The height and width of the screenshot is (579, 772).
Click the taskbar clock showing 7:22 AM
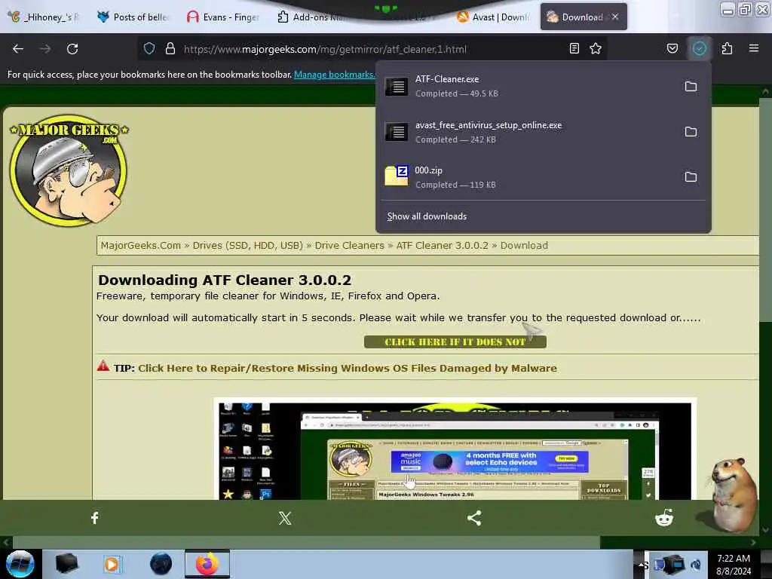[734, 565]
